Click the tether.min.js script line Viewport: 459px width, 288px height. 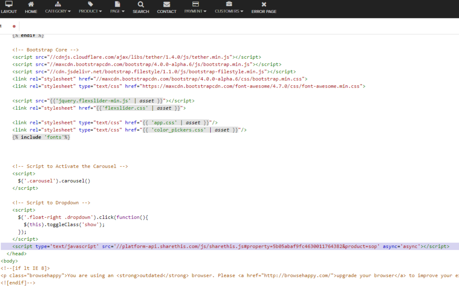136,57
